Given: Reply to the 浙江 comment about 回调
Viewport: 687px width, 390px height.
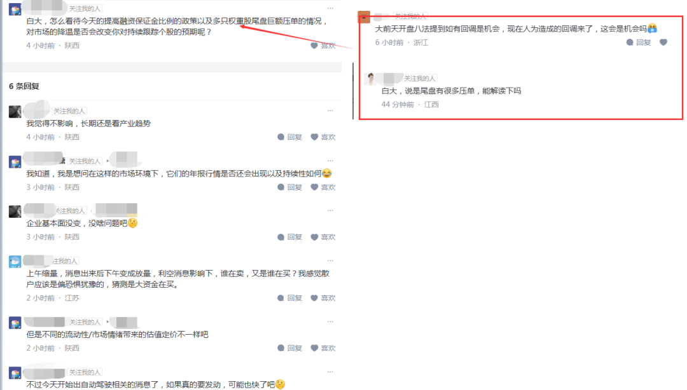Looking at the screenshot, I should coord(639,43).
